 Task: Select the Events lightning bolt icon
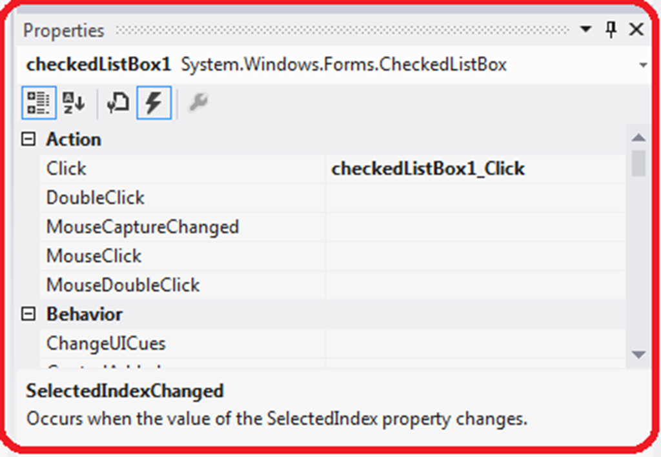(154, 103)
